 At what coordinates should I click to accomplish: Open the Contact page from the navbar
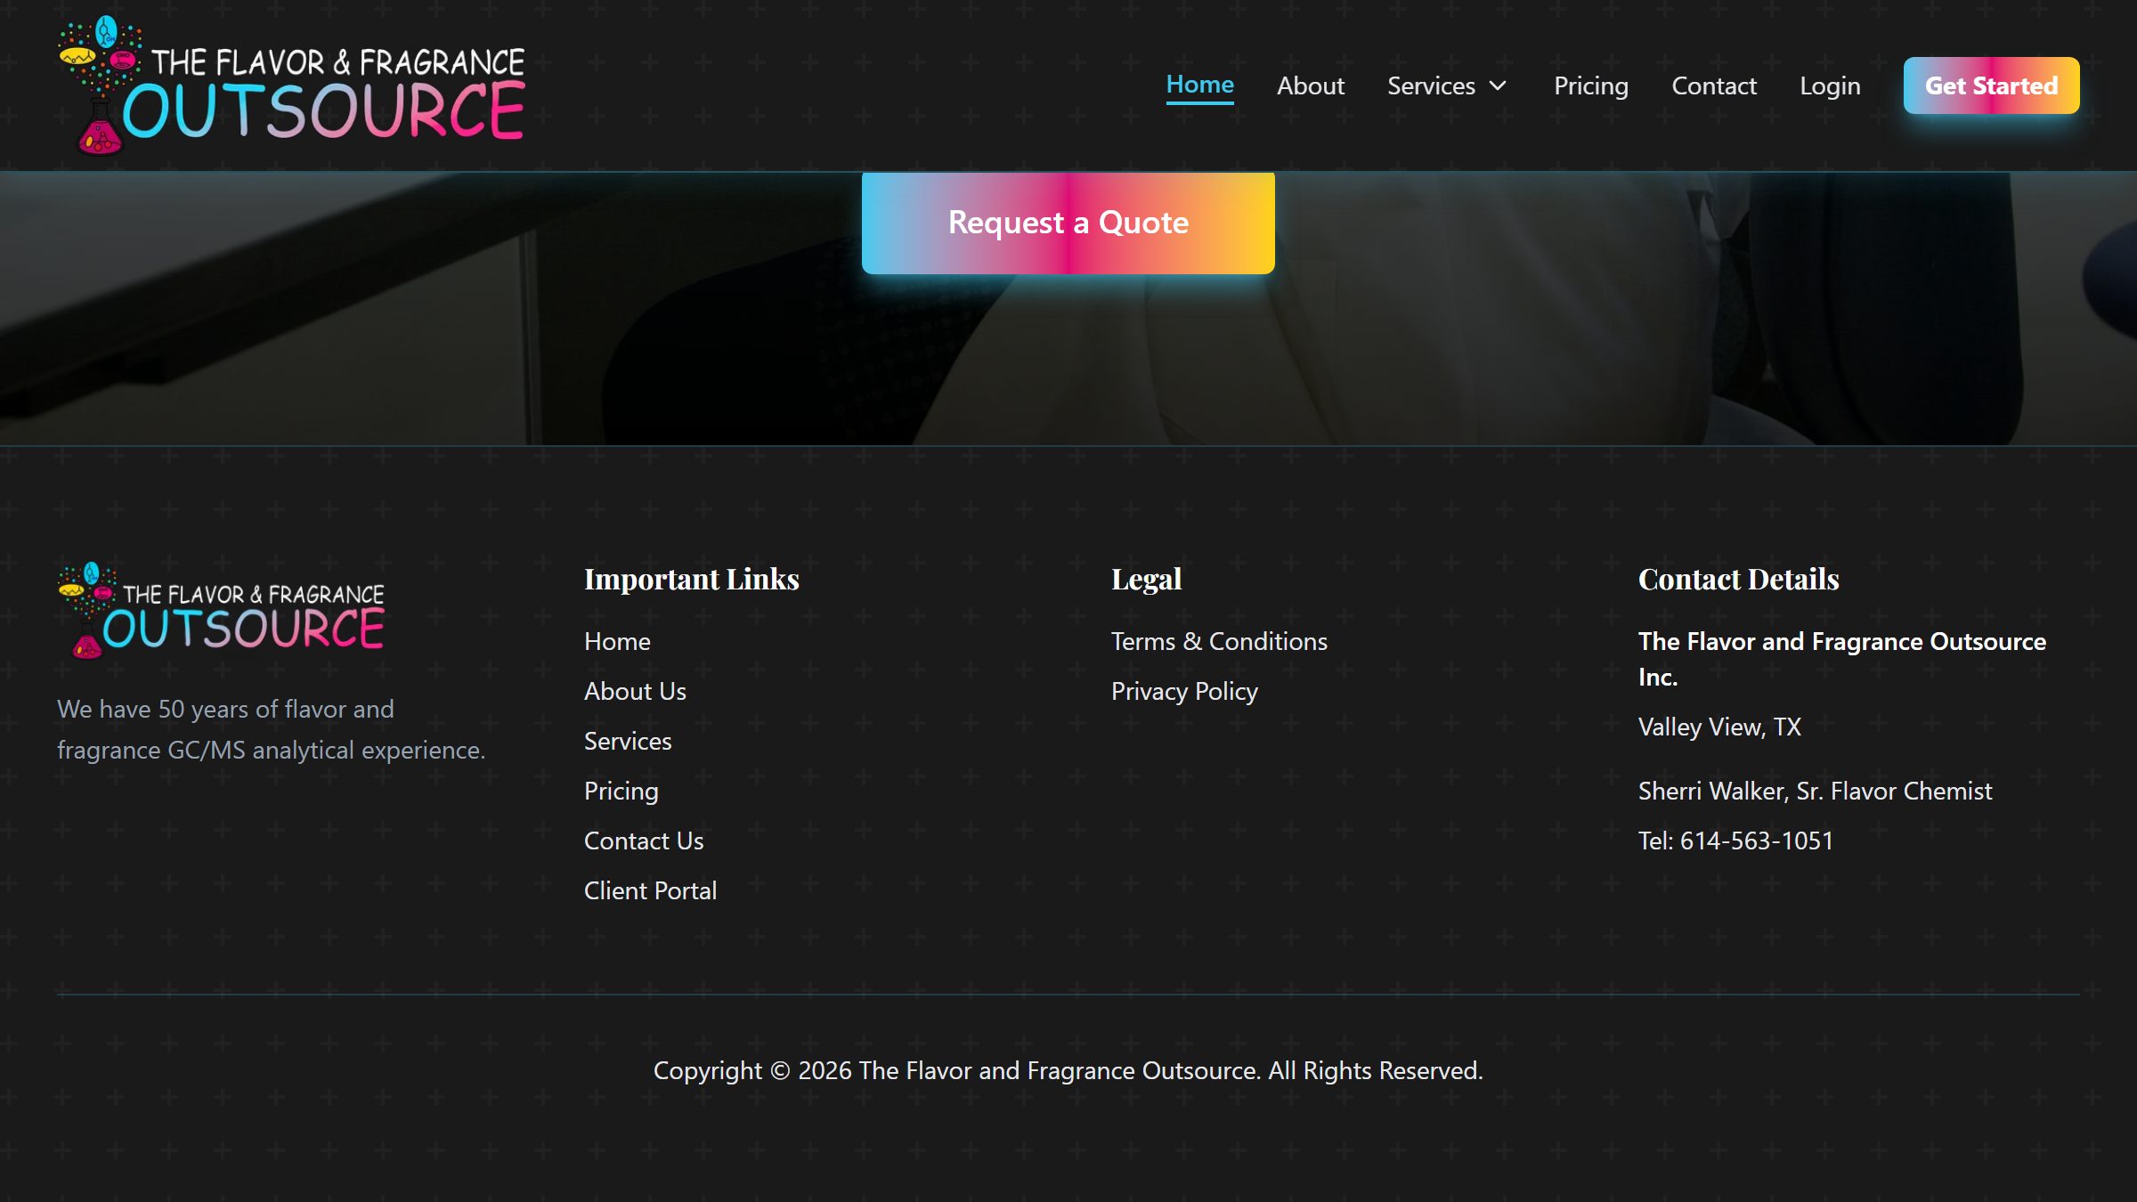click(x=1714, y=85)
